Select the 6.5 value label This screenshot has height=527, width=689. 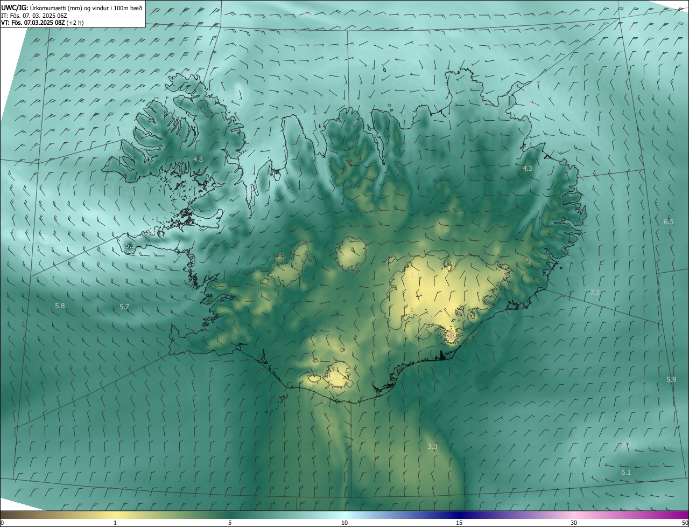click(669, 221)
